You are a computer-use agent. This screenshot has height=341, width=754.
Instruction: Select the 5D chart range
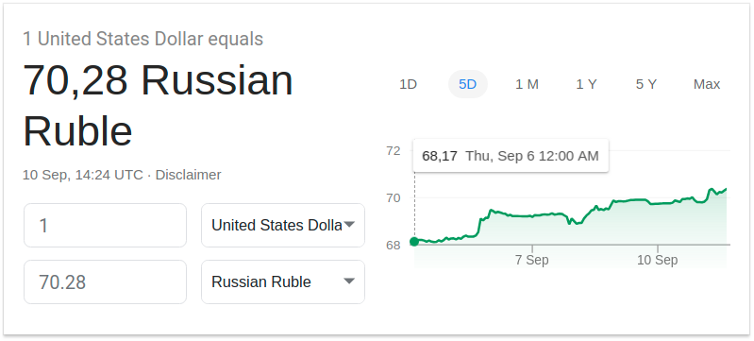467,84
